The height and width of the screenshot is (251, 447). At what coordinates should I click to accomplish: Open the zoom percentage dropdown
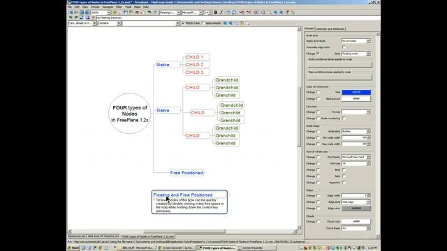click(x=109, y=13)
